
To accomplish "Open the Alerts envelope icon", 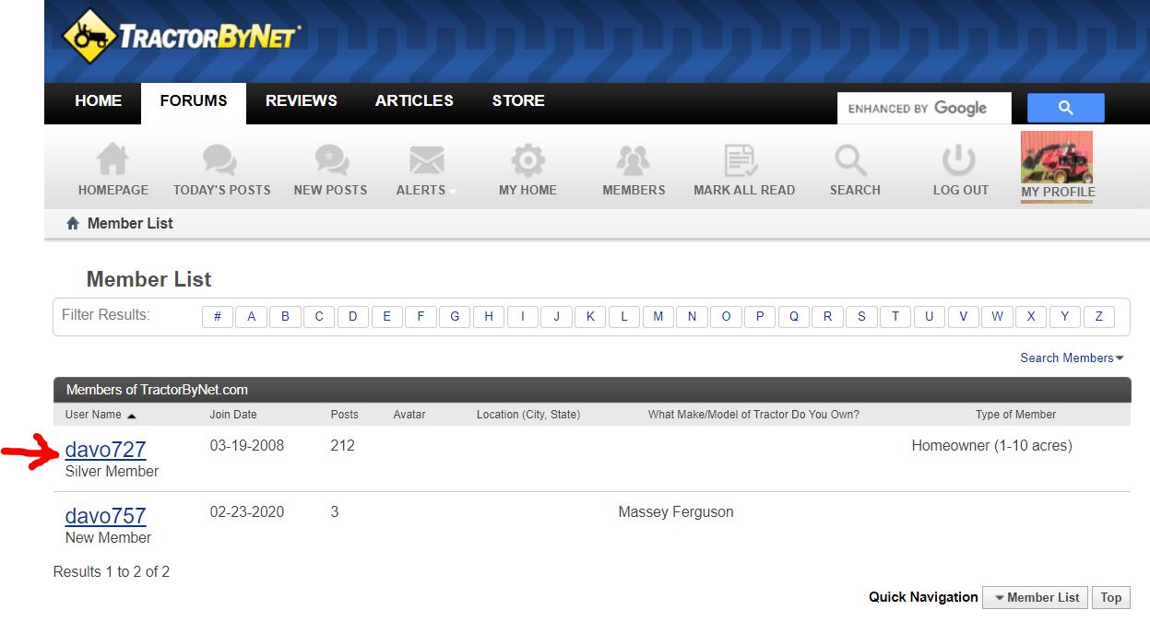I will [426, 159].
